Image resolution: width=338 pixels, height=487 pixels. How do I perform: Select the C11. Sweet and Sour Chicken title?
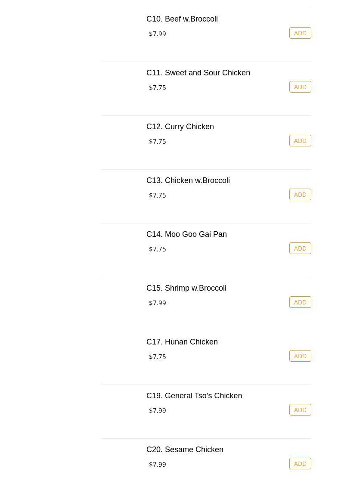198,73
